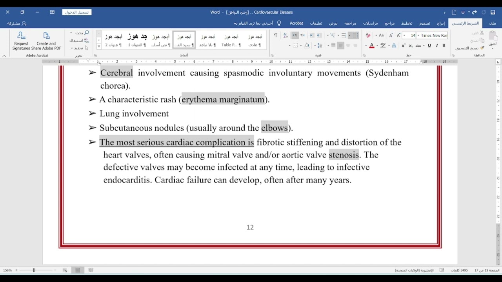This screenshot has height=282, width=502.
Task: Click the Line and Paragraph Spacing icon
Action: tap(320, 46)
